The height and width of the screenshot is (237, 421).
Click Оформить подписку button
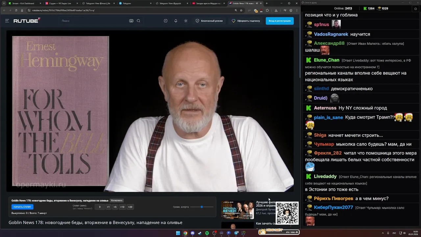point(246,21)
